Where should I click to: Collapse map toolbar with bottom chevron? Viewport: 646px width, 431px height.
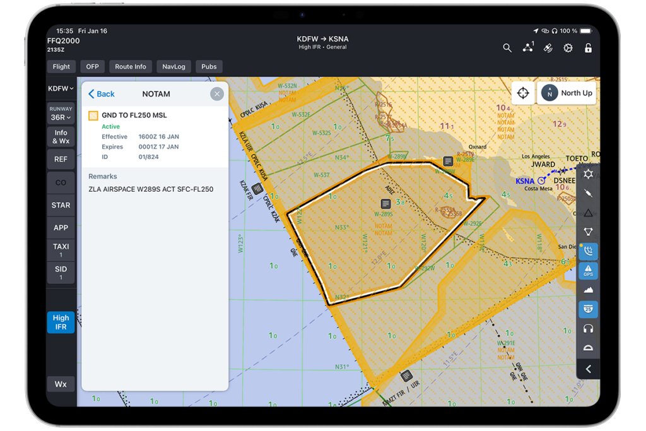[x=588, y=369]
